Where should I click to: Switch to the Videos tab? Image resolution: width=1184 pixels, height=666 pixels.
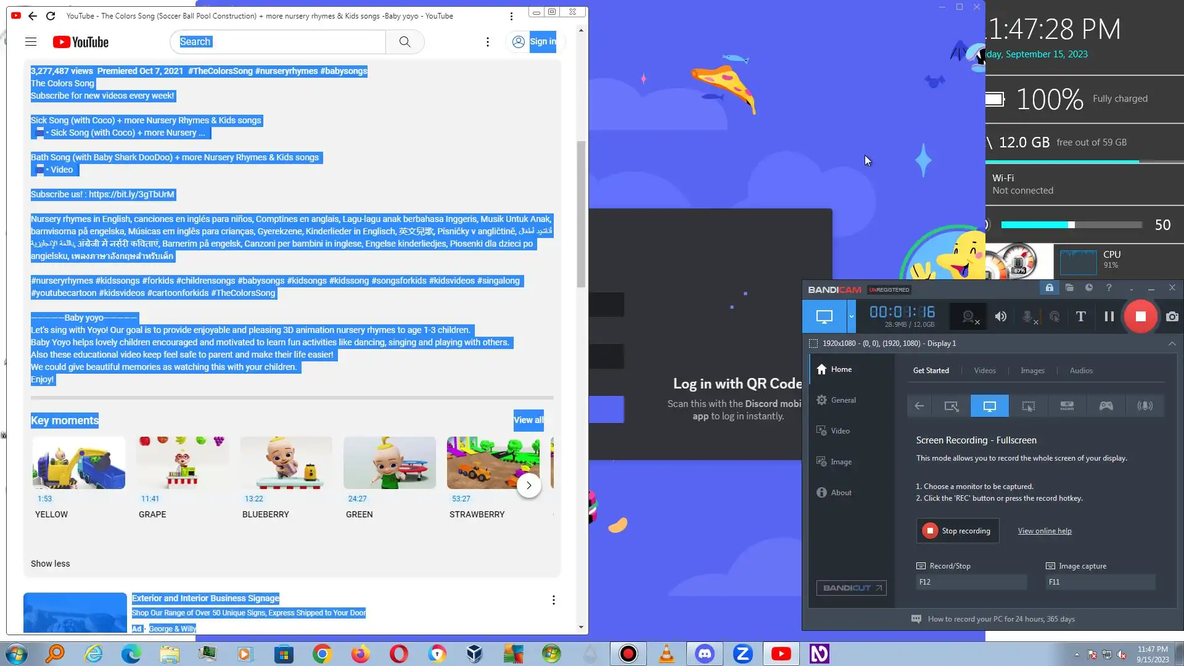[984, 371]
